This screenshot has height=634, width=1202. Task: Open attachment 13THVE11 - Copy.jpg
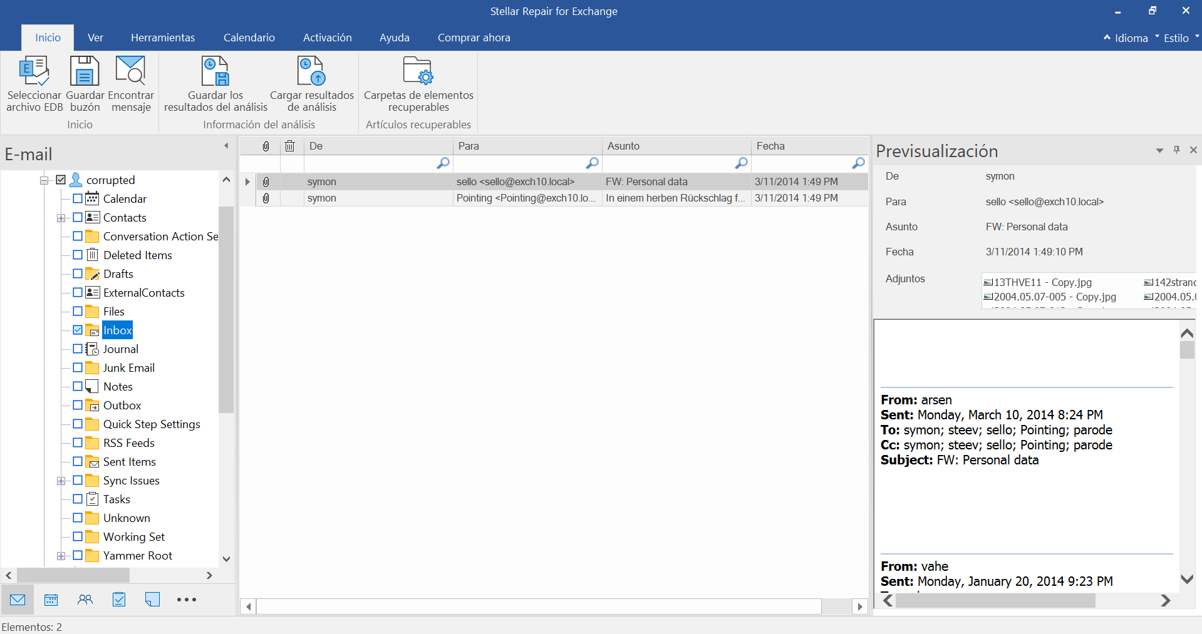pos(1037,282)
